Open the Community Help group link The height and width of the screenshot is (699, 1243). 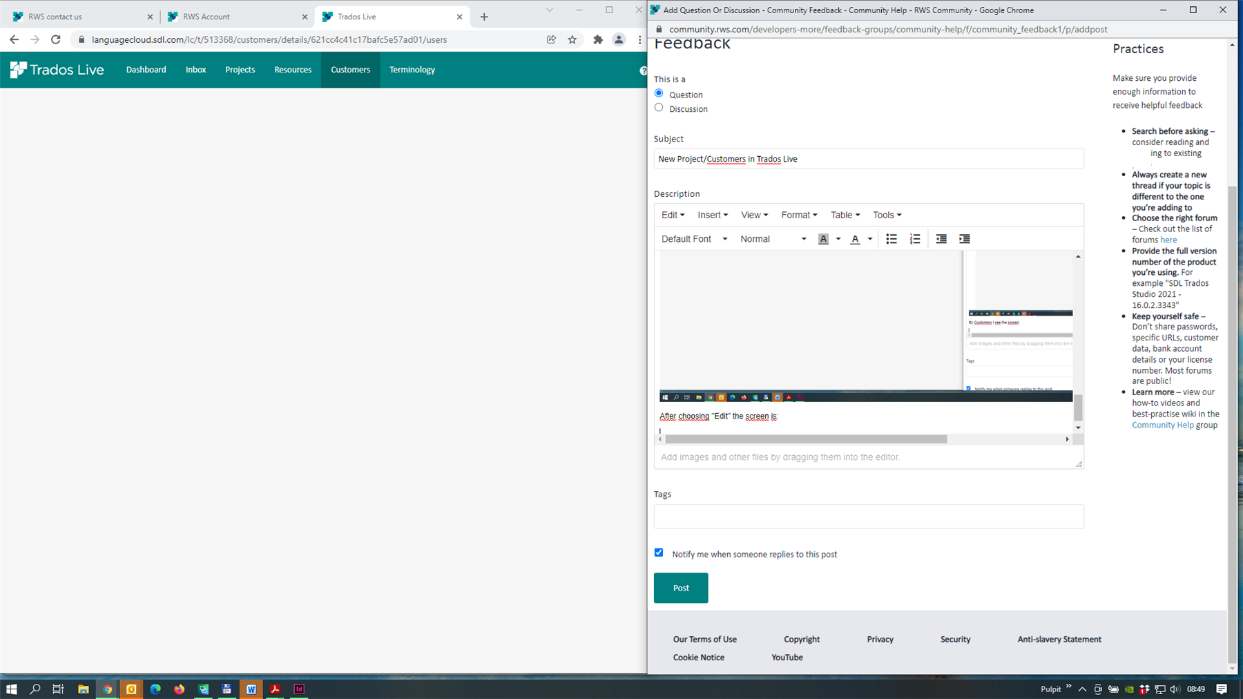(1163, 425)
